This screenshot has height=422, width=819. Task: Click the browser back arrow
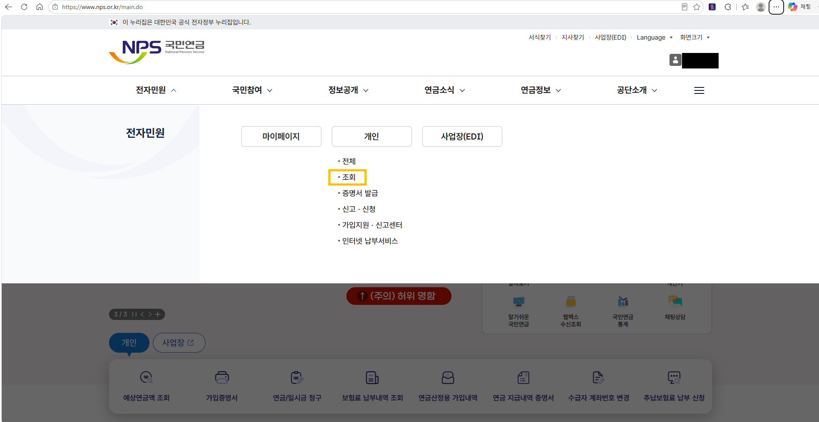[9, 7]
